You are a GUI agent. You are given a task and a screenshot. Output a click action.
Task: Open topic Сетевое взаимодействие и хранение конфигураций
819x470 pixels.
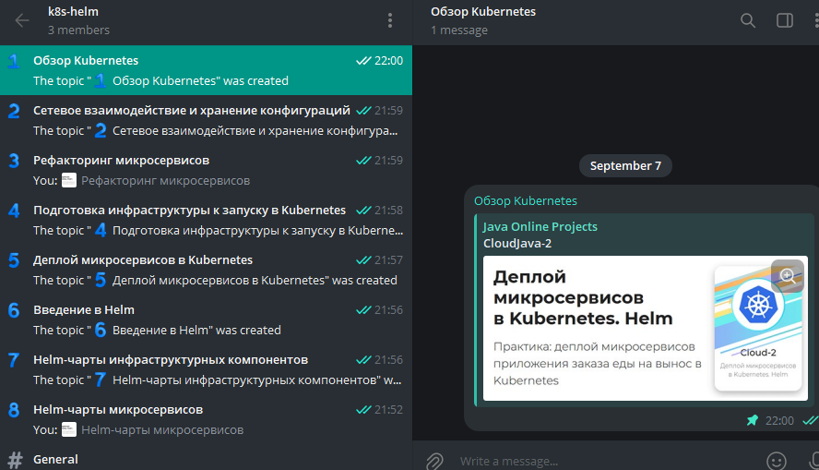206,120
